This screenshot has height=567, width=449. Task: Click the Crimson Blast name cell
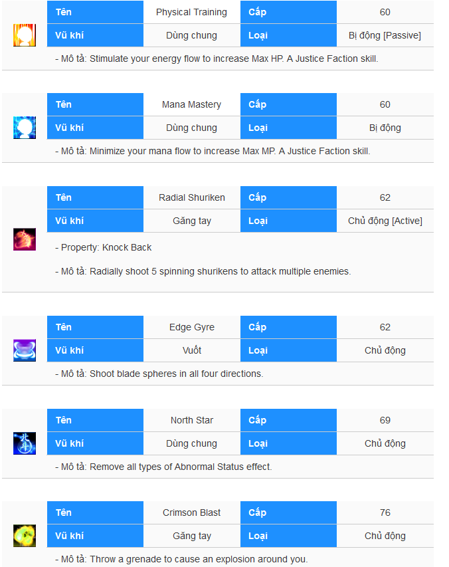(192, 512)
